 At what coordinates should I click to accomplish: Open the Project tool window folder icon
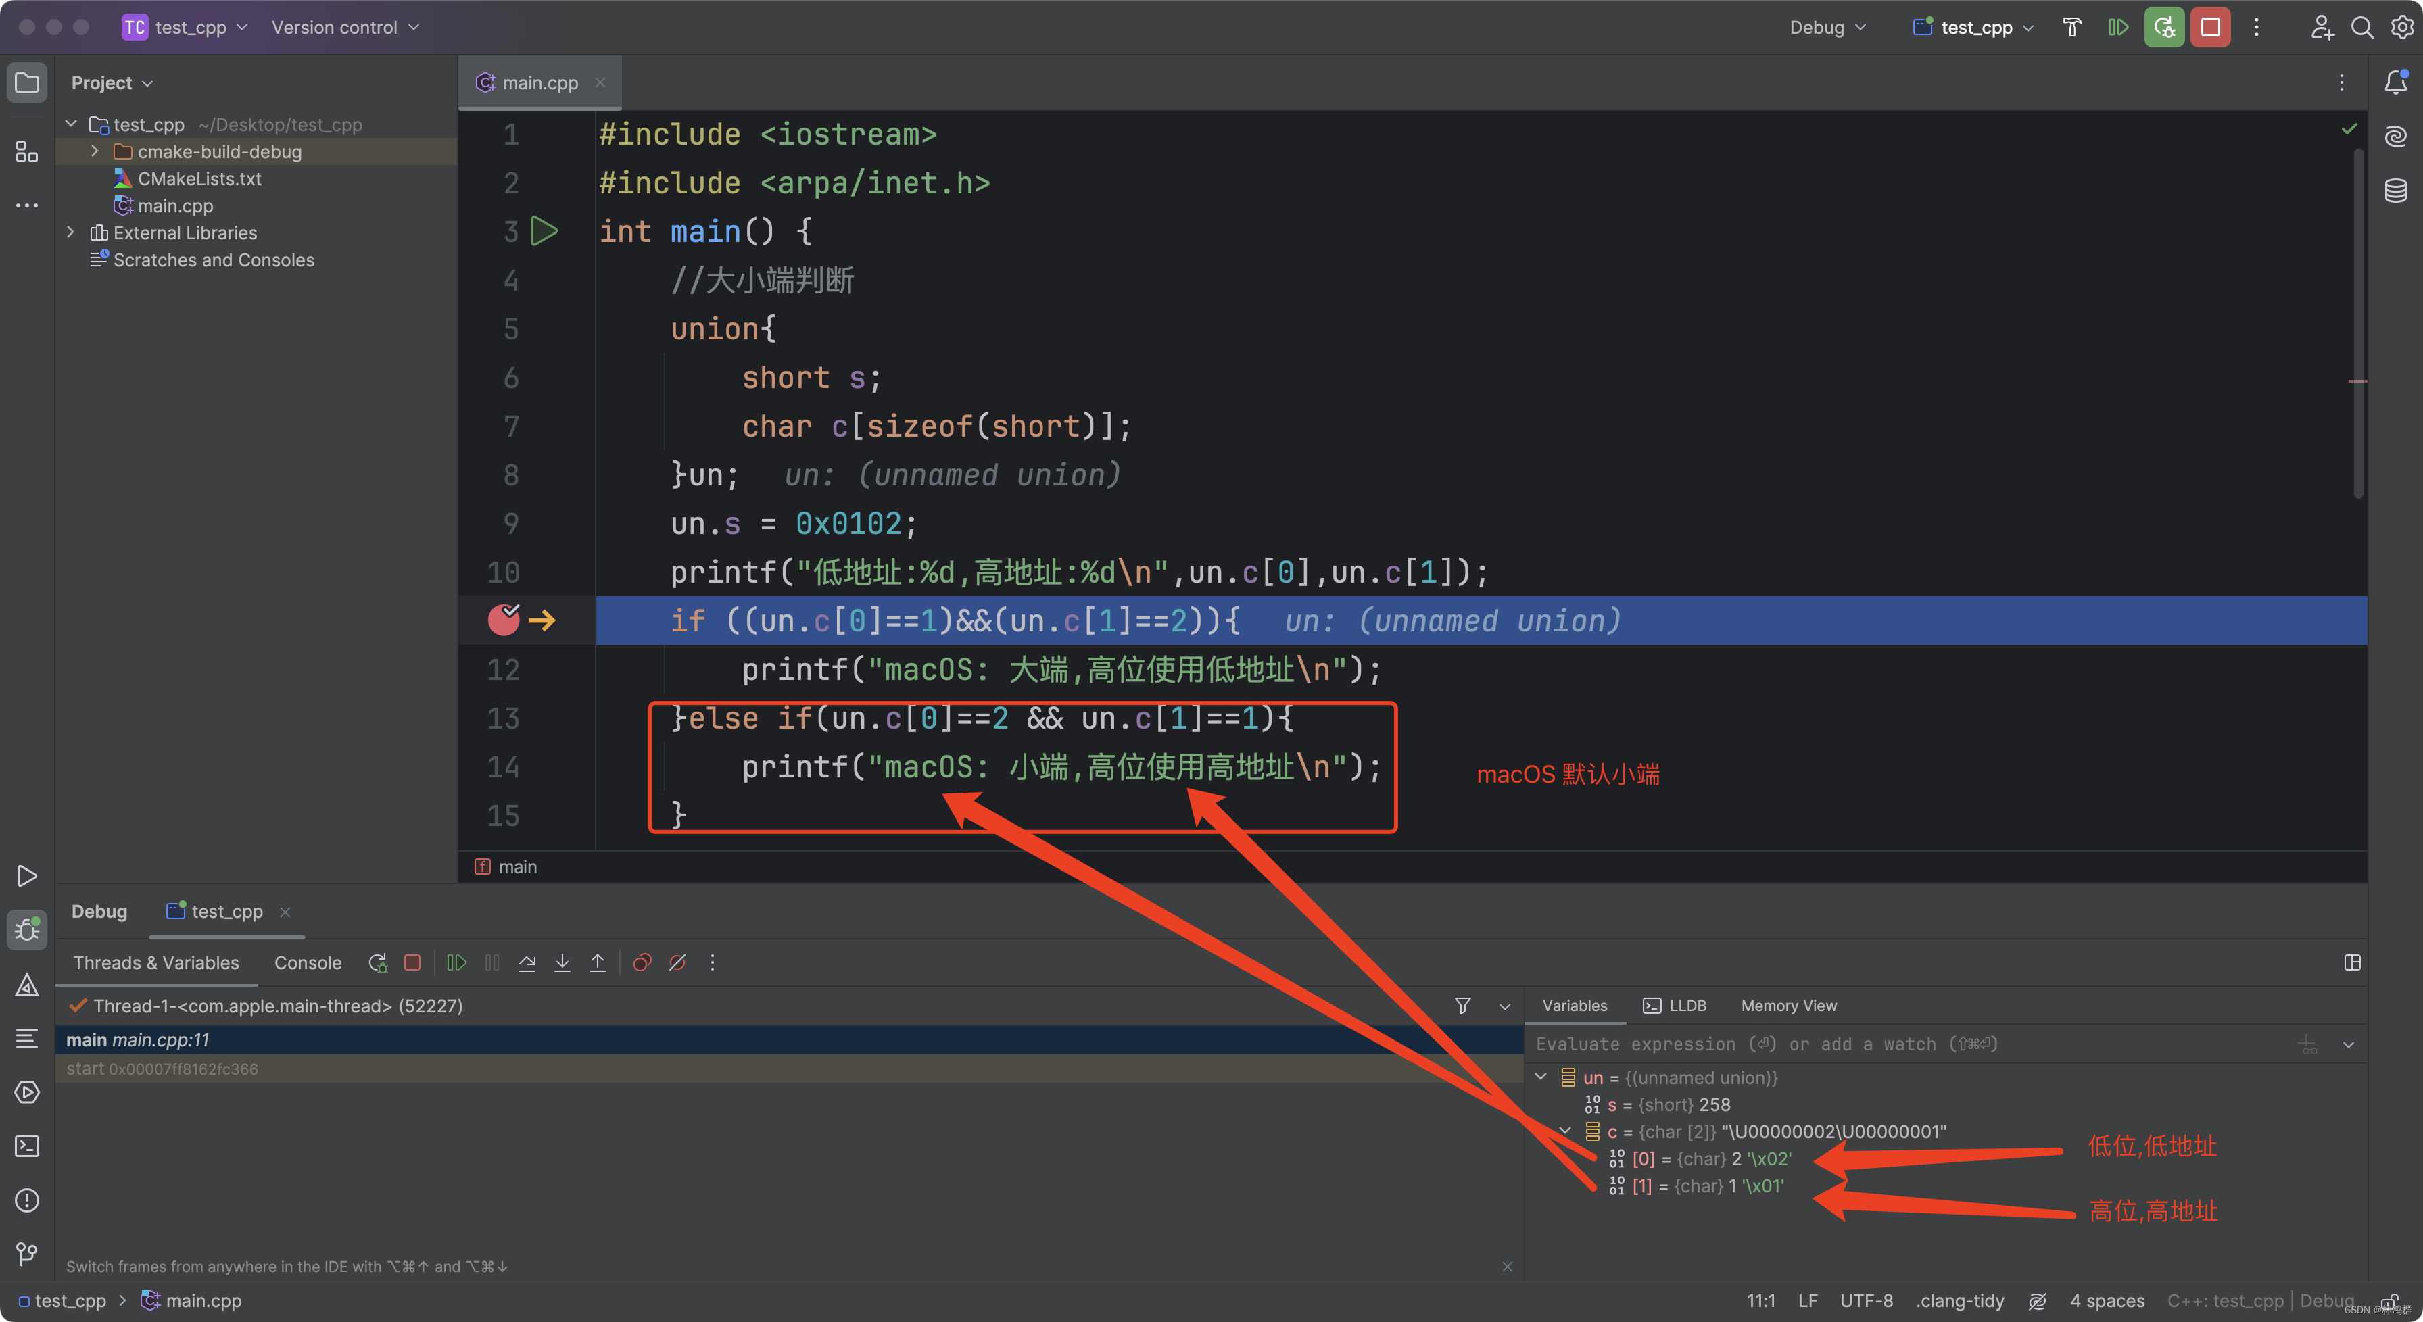[x=27, y=82]
